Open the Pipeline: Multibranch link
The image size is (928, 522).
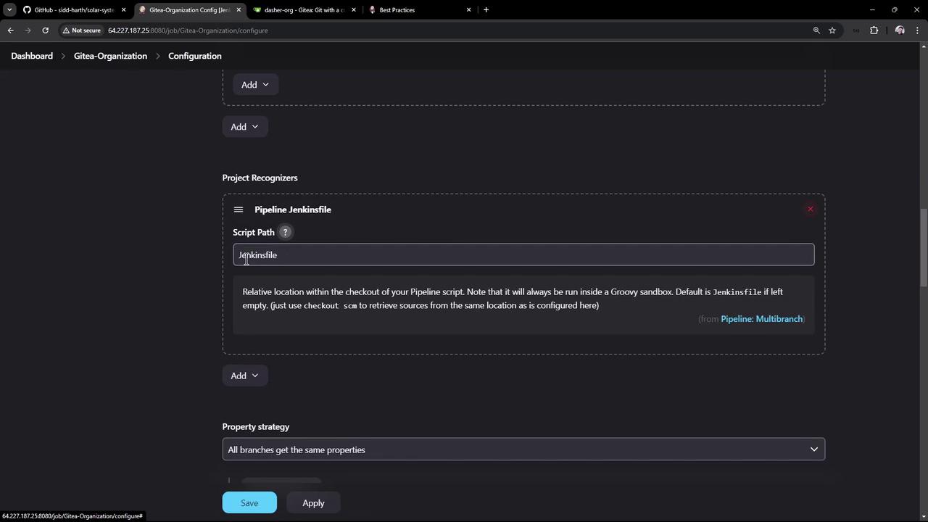click(761, 319)
